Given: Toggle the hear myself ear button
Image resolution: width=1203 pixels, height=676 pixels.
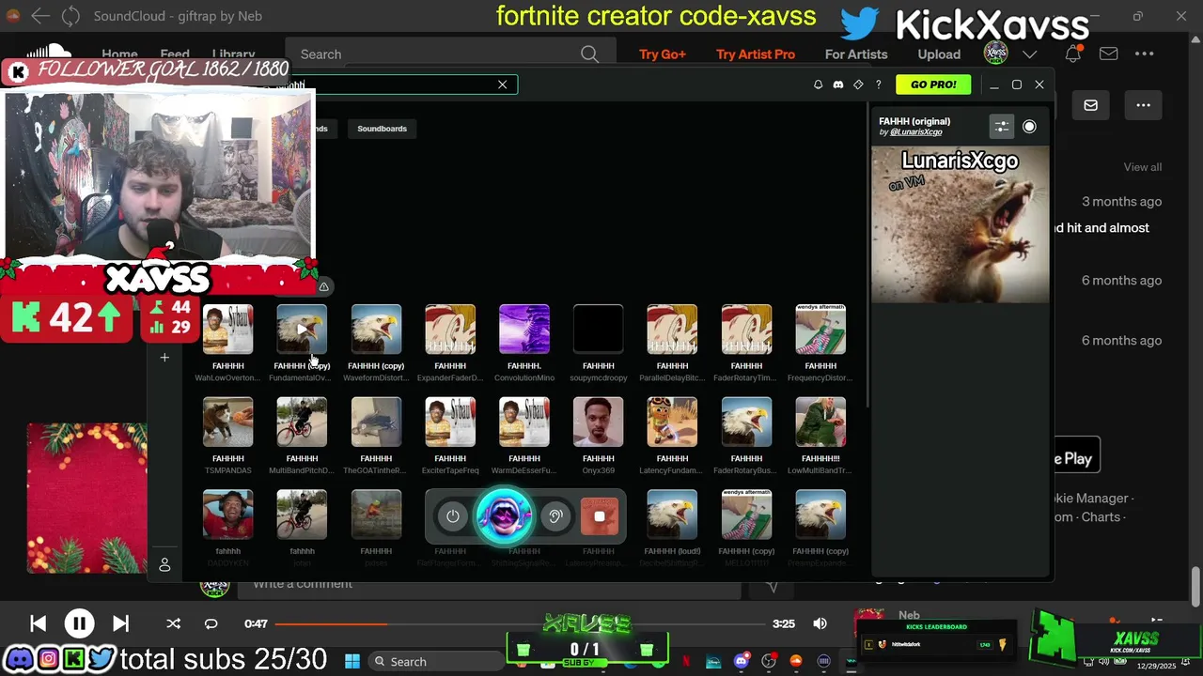Looking at the screenshot, I should [555, 516].
